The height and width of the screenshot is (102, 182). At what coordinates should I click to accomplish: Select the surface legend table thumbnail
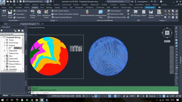(76, 48)
